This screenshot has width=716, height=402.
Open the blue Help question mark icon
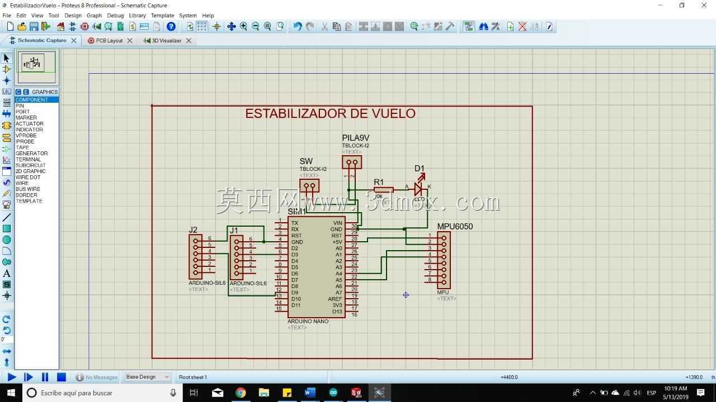tap(171, 26)
